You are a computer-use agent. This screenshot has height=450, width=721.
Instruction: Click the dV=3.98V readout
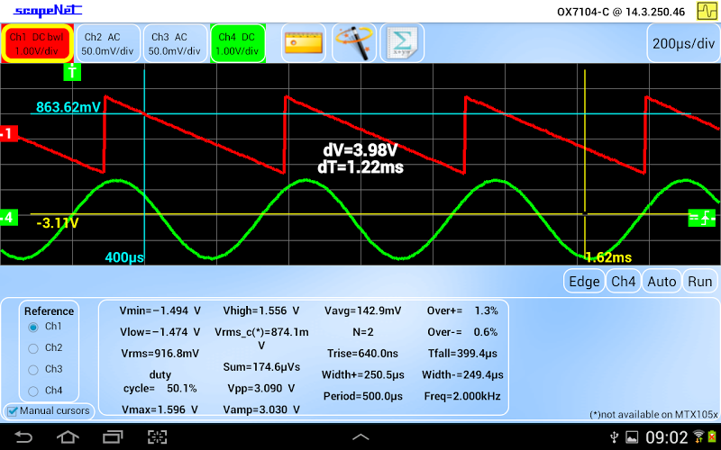(360, 150)
